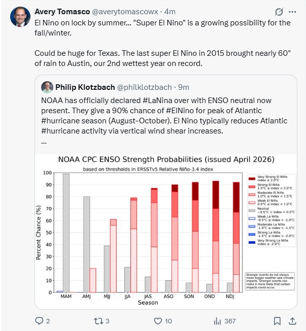Screen dimensions: 306x331
Task: Open the three-dot more options menu
Action: (x=293, y=12)
